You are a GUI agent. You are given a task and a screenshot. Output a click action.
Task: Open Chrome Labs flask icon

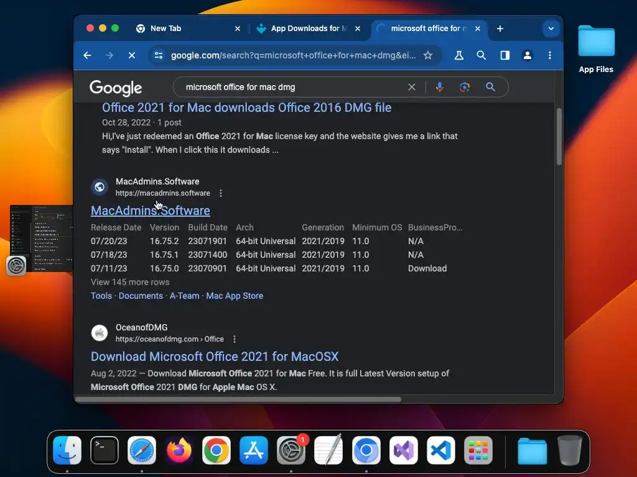pyautogui.click(x=459, y=55)
